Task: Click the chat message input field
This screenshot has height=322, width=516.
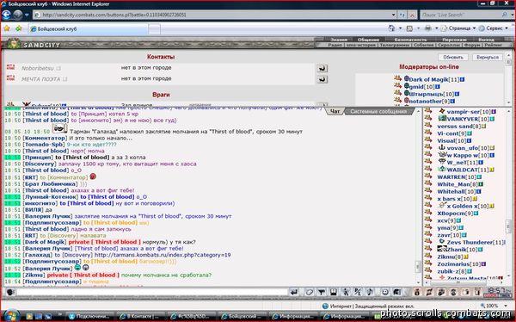Action: coord(152,292)
